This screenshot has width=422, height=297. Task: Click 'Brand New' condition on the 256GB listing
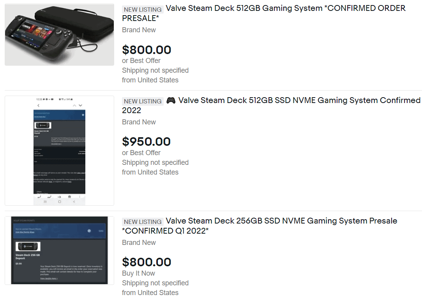point(139,242)
